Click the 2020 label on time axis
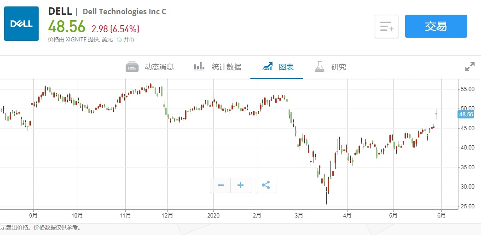This screenshot has width=481, height=235. (213, 215)
